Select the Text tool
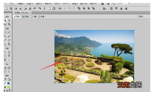151x92 pixels. coord(9,56)
